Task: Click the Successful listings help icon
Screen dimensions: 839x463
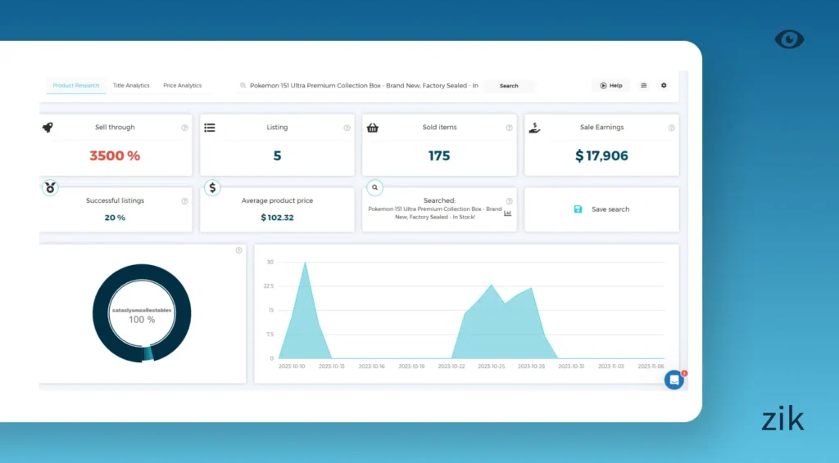Action: pyautogui.click(x=184, y=201)
